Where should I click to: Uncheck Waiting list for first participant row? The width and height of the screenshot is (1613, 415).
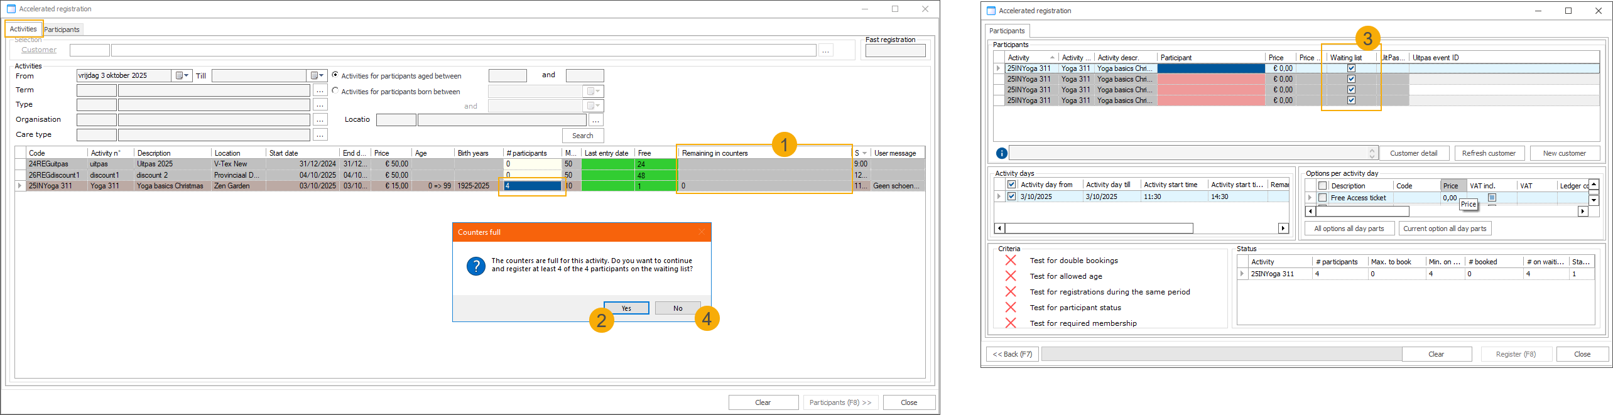pos(1351,68)
